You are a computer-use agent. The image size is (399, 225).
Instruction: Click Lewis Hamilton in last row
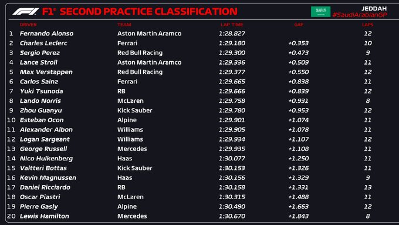click(45, 216)
